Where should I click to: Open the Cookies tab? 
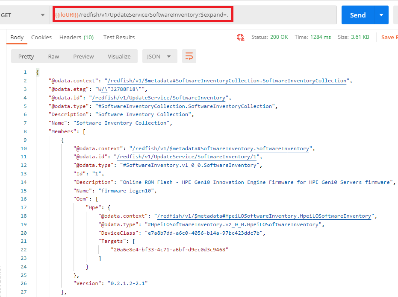(x=41, y=37)
